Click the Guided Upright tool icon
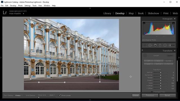The height and width of the screenshot is (101, 180). click(145, 56)
